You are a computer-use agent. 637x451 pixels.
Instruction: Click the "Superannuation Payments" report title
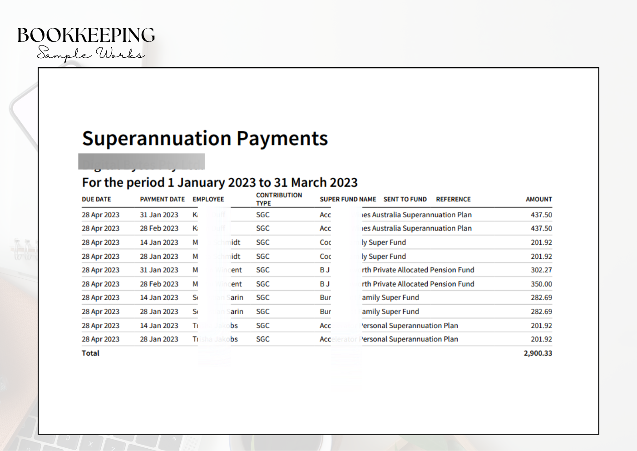point(205,139)
